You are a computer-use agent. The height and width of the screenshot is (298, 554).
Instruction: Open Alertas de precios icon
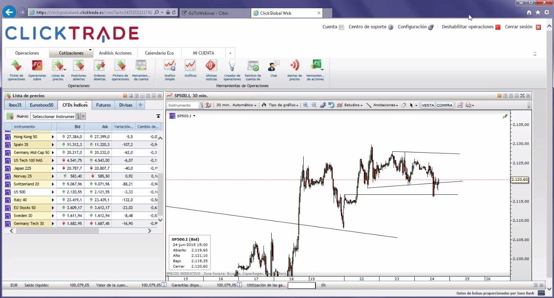click(x=294, y=70)
